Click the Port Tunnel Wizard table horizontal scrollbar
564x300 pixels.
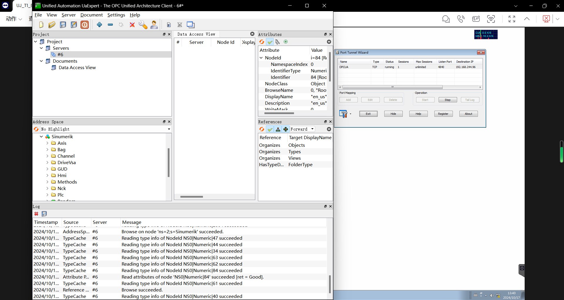pyautogui.click(x=392, y=87)
